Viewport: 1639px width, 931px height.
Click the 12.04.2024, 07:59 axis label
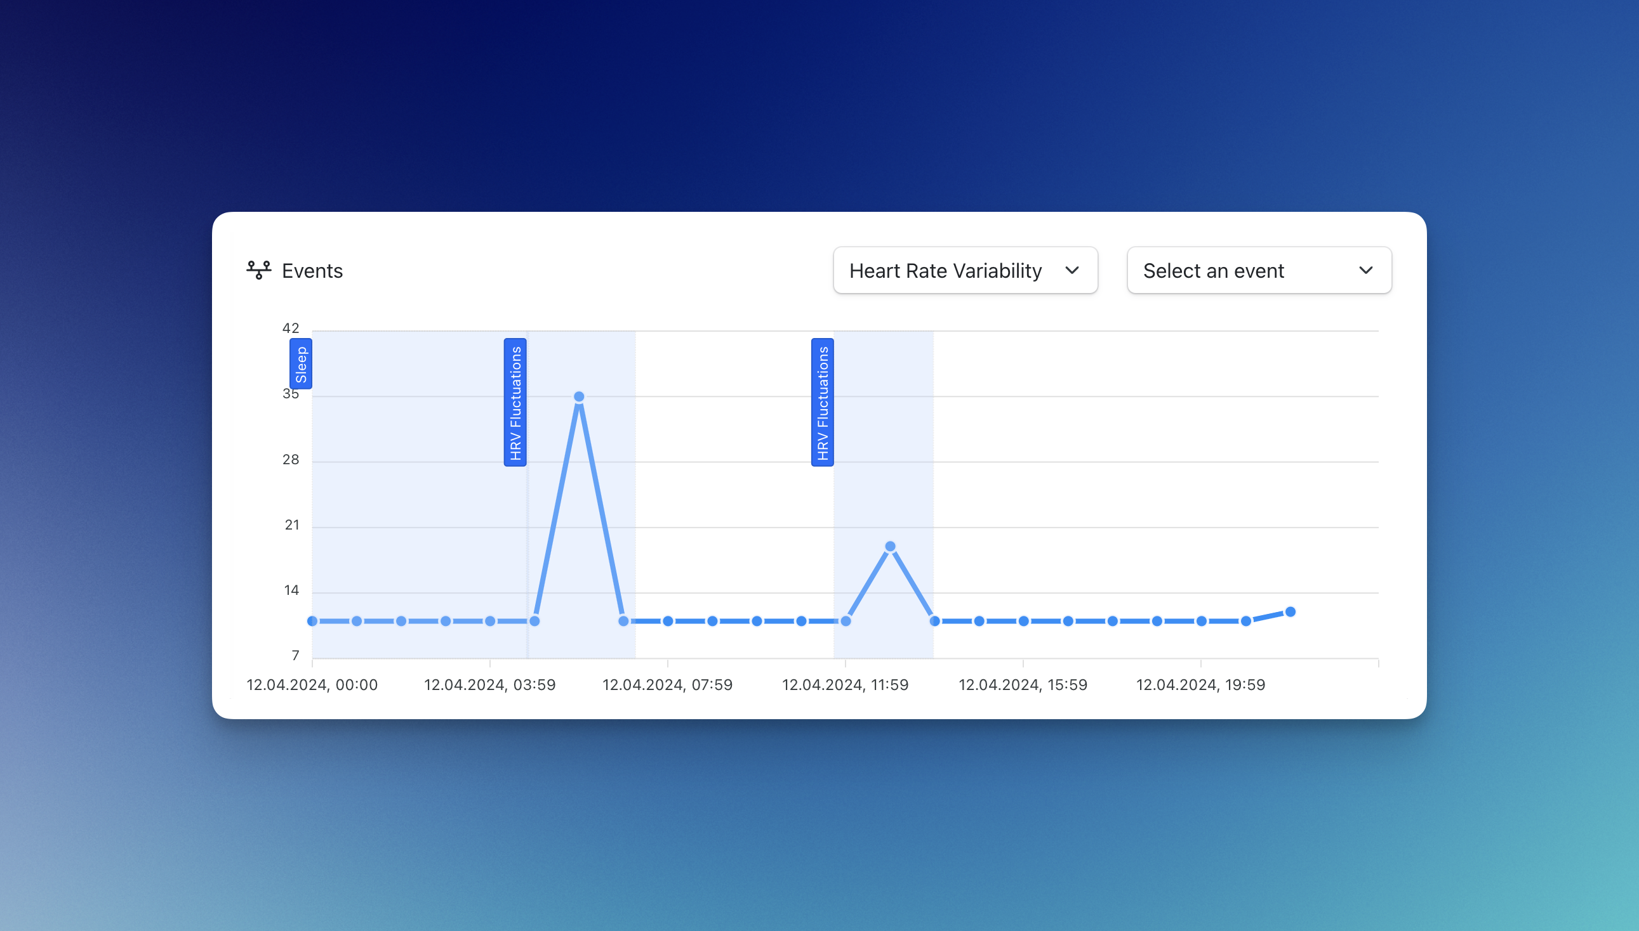point(667,685)
